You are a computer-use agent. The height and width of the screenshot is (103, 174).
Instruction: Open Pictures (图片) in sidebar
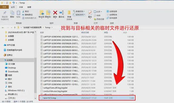[8, 79]
